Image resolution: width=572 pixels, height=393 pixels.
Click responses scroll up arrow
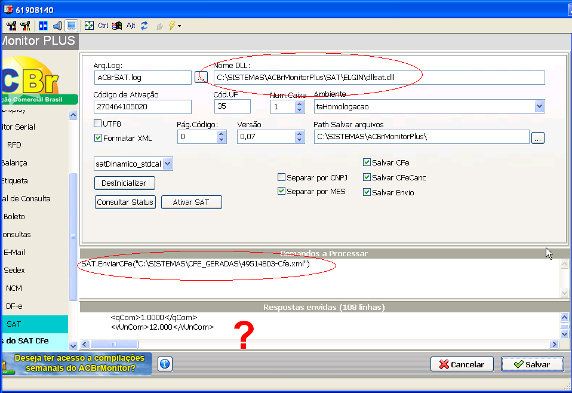(x=564, y=317)
